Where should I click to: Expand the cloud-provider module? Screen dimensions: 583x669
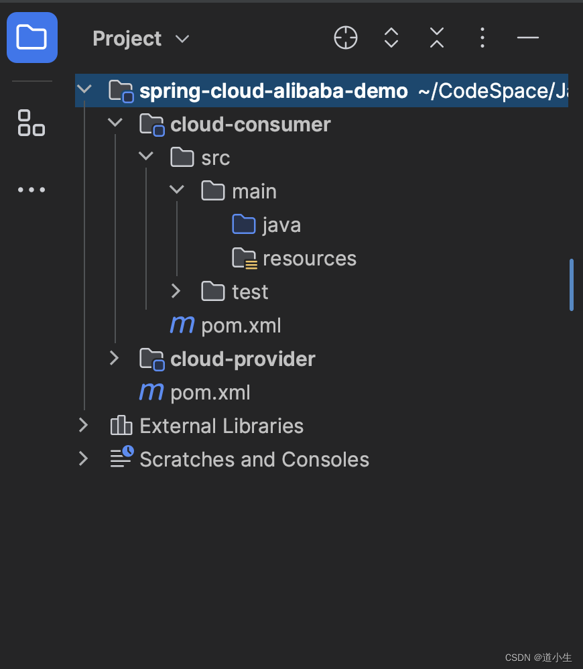pos(114,359)
